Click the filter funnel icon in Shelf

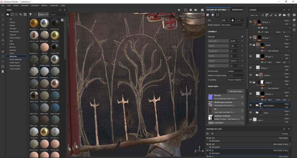[30, 14]
